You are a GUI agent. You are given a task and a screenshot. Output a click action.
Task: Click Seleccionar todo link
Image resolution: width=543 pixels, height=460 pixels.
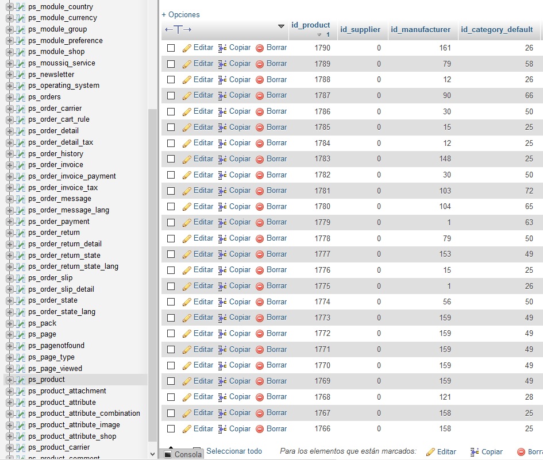click(x=234, y=451)
